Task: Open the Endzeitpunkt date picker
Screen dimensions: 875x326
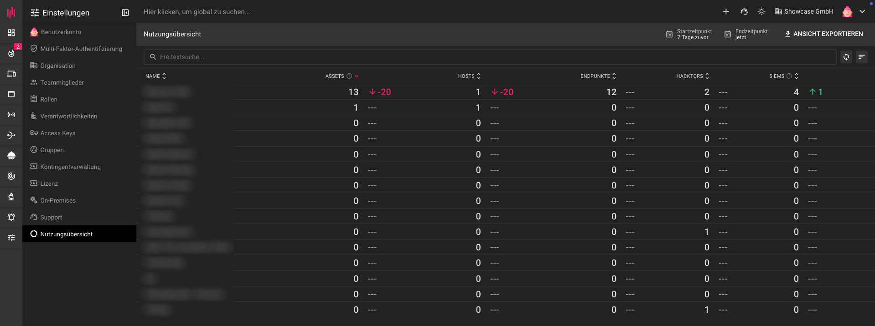Action: [x=746, y=34]
